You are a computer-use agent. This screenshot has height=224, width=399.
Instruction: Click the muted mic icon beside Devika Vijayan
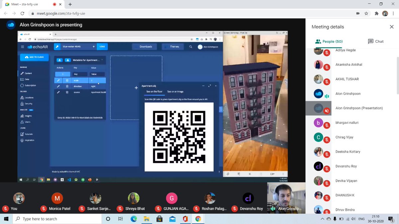(x=327, y=184)
